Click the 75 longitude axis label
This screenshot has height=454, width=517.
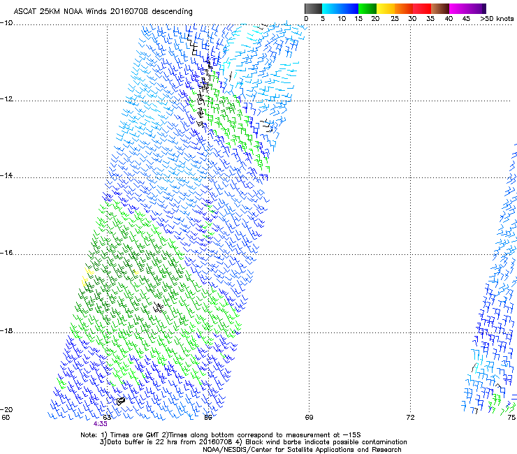[x=511, y=418]
